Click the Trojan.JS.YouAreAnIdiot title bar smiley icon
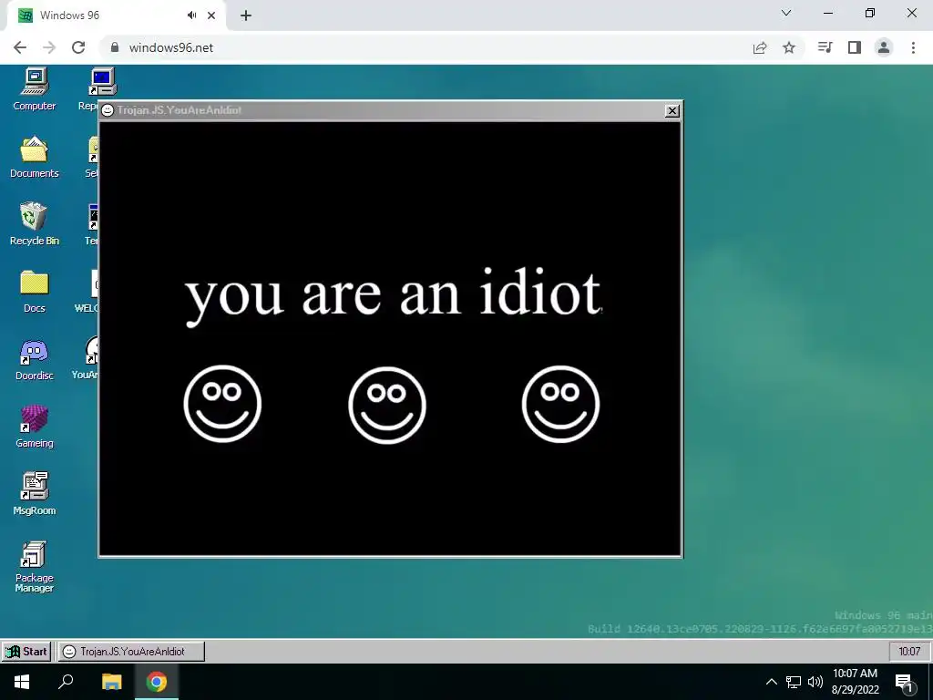Image resolution: width=933 pixels, height=700 pixels. pyautogui.click(x=108, y=110)
